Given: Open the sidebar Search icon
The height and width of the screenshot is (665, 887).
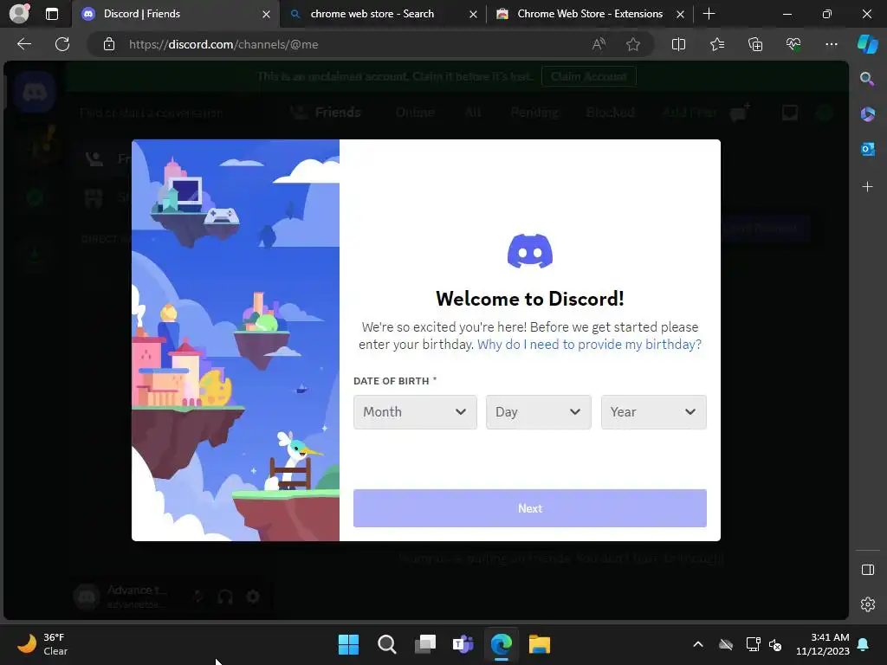Looking at the screenshot, I should pos(867,79).
